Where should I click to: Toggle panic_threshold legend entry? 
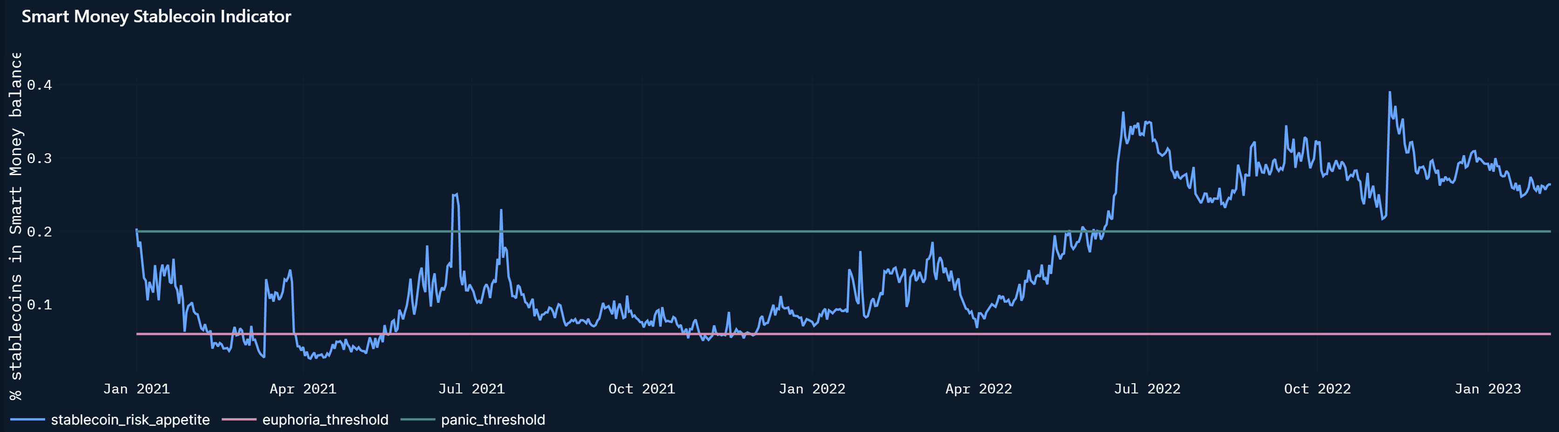(x=473, y=419)
